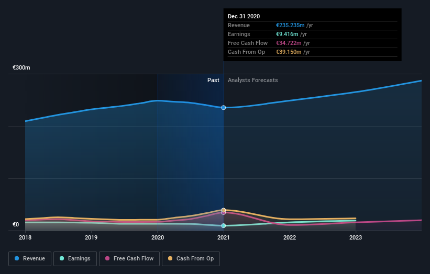The height and width of the screenshot is (274, 430).
Task: Click the Cash From Op label in tooltip
Action: (x=247, y=52)
